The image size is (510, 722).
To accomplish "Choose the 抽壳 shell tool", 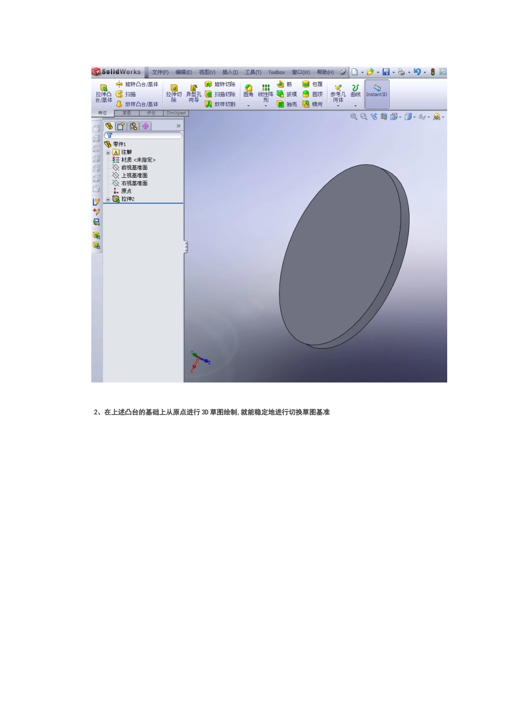I will tap(287, 104).
